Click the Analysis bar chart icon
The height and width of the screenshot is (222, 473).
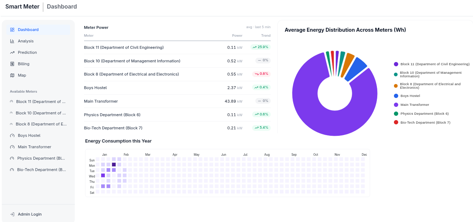(x=12, y=41)
